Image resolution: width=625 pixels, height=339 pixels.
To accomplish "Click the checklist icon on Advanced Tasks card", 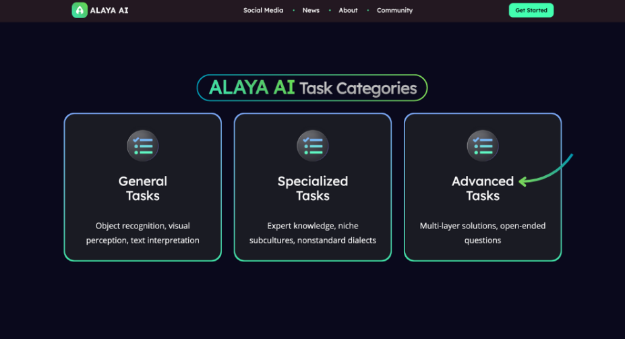I will point(483,146).
